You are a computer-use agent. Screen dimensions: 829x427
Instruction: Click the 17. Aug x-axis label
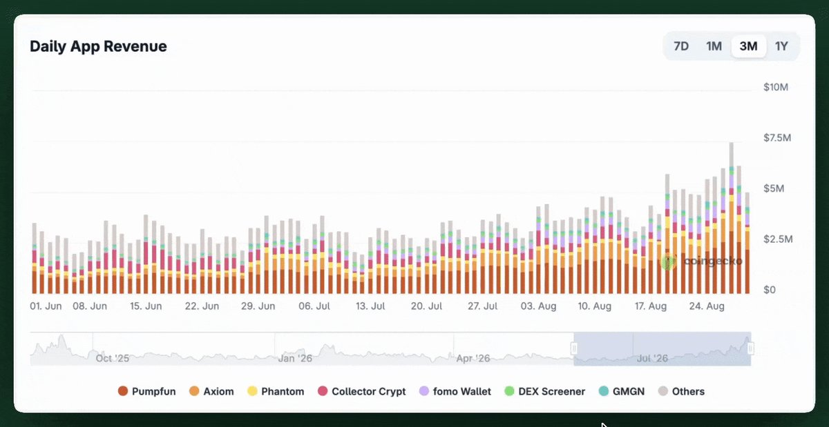coord(650,306)
